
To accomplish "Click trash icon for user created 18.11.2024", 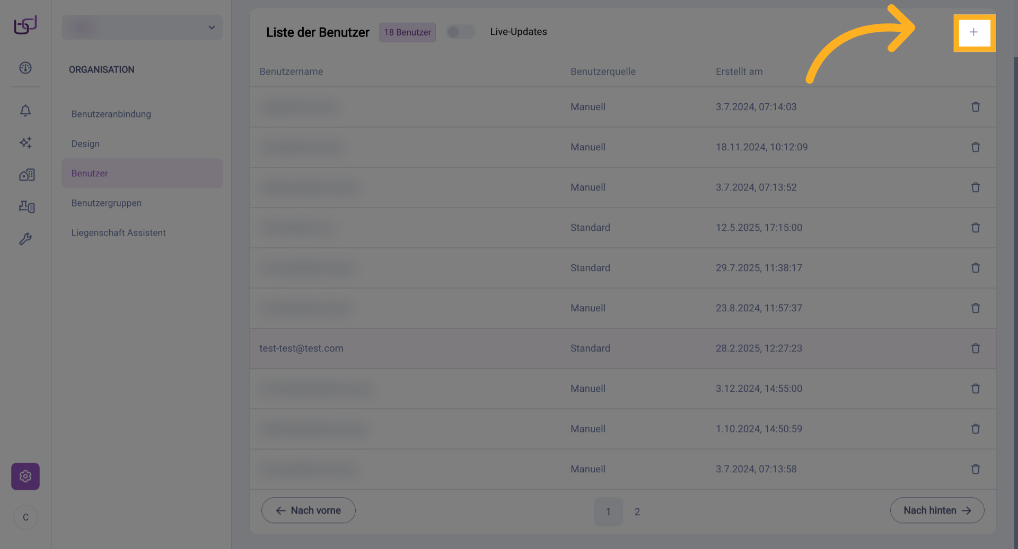I will pyautogui.click(x=975, y=147).
